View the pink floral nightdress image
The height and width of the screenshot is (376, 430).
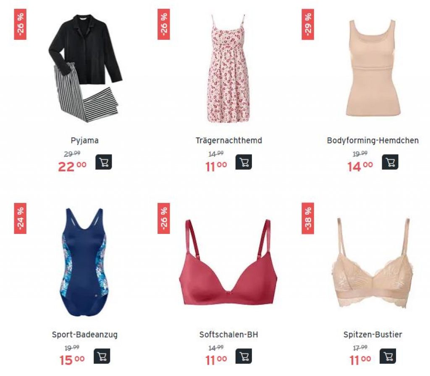point(228,68)
